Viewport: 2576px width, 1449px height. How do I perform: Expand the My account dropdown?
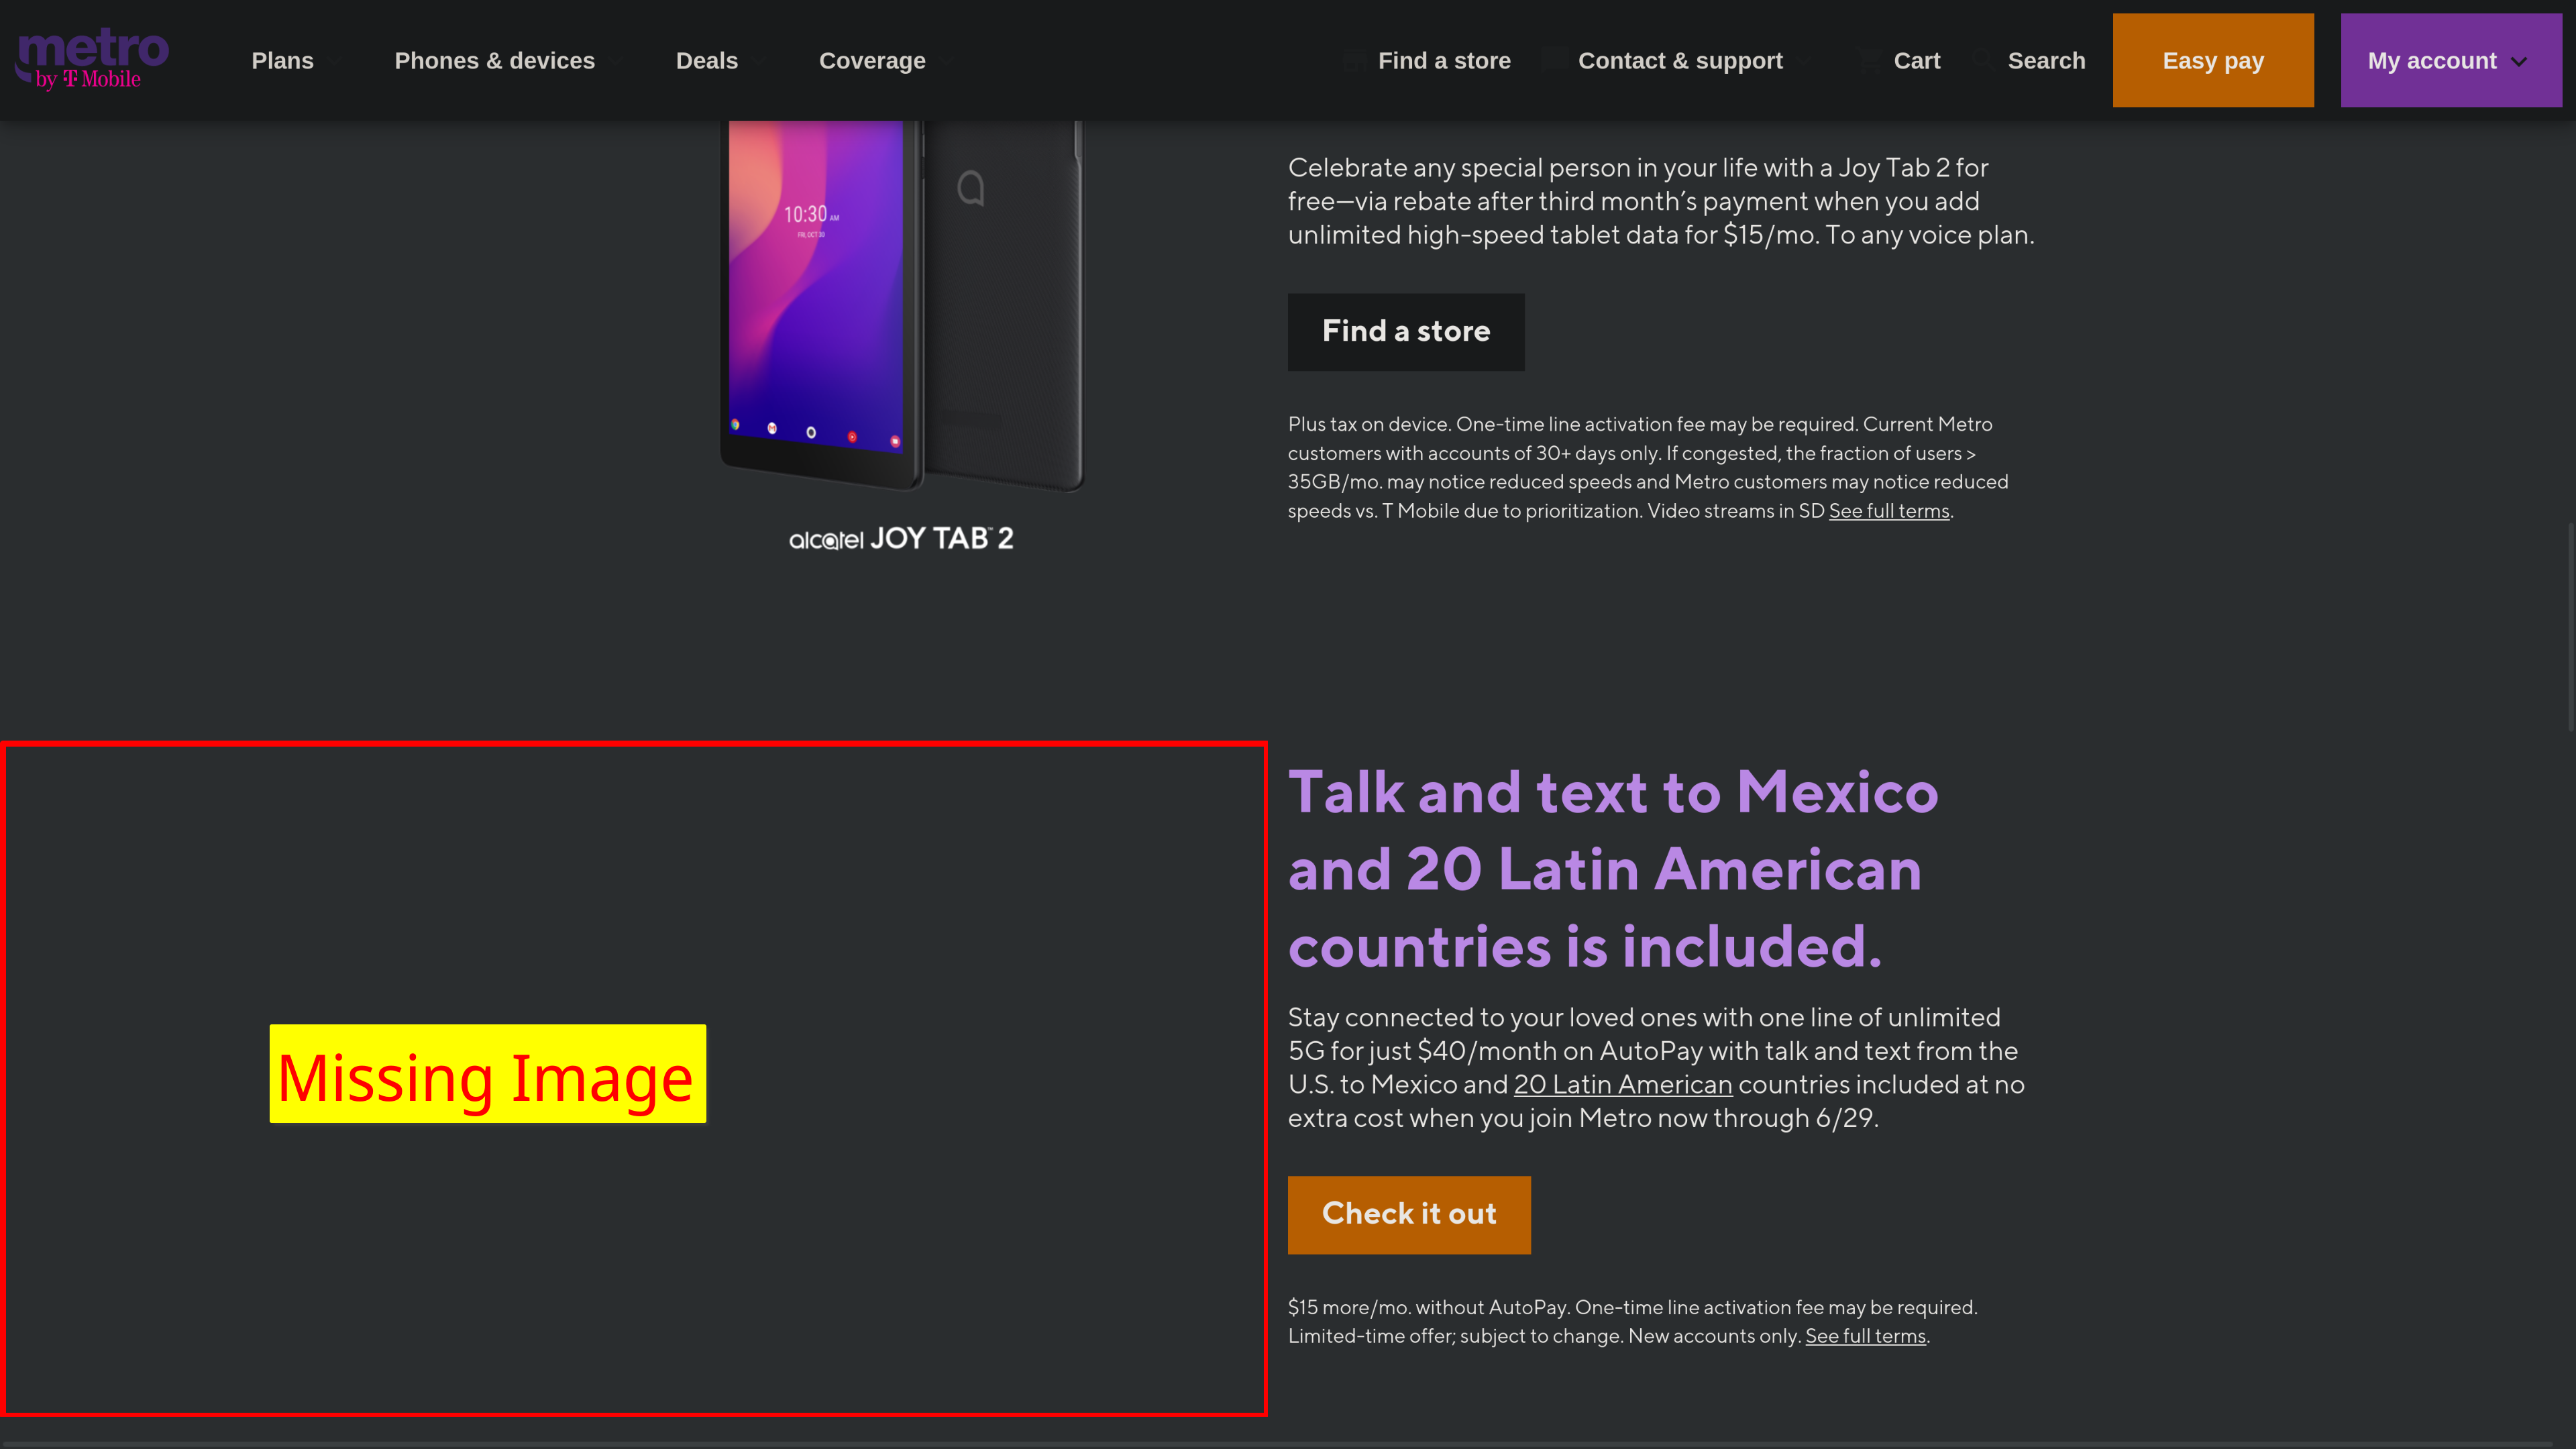2451,60
